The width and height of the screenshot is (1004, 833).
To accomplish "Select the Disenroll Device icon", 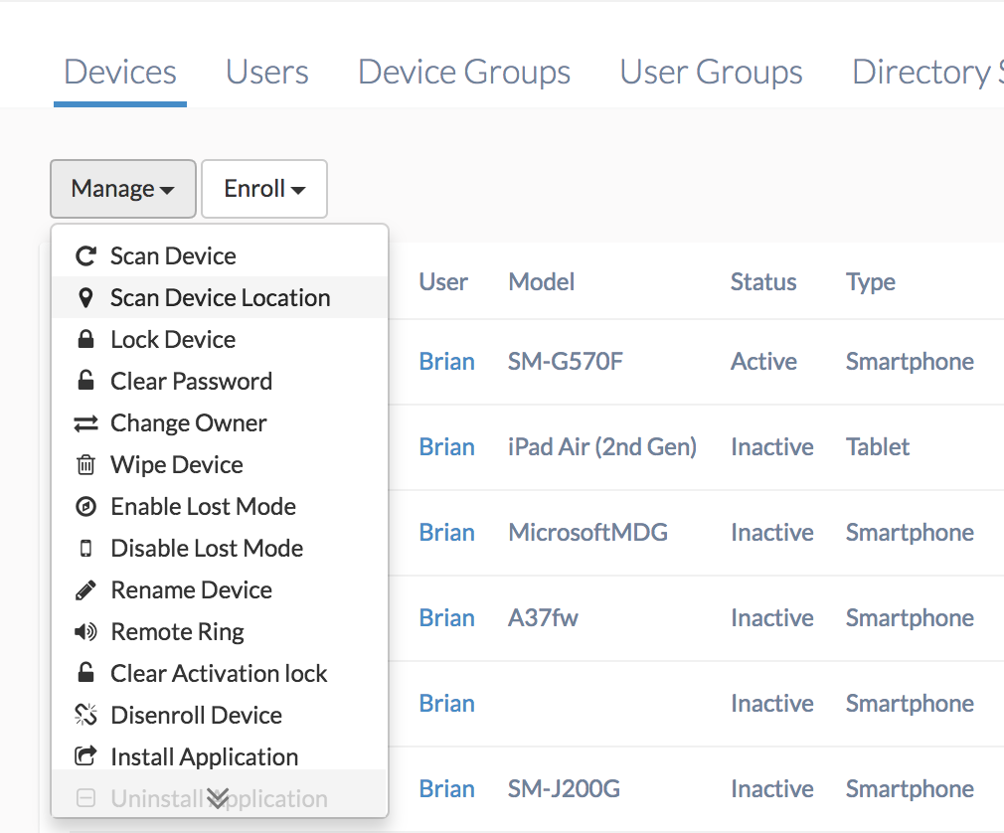I will pos(84,715).
